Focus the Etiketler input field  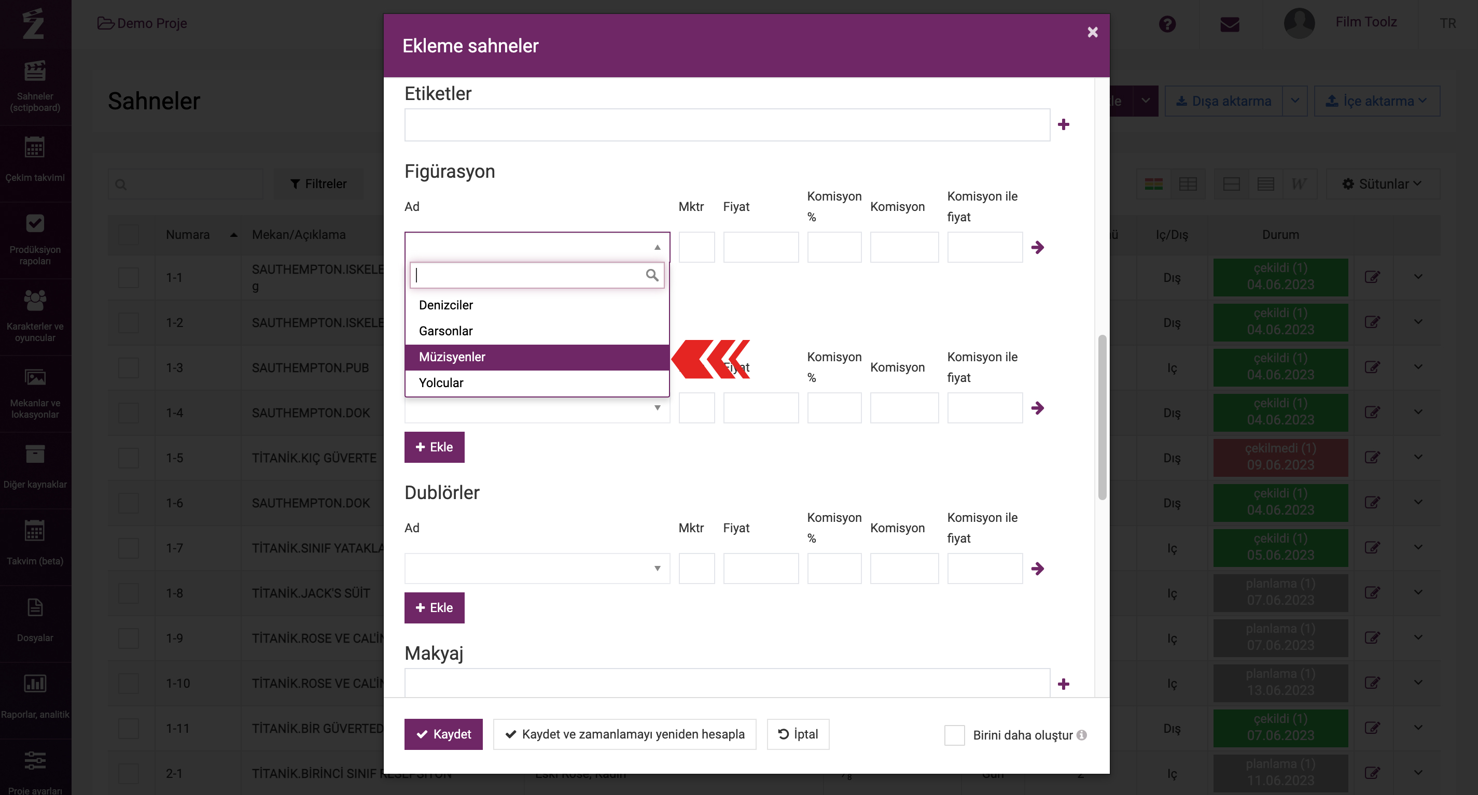click(x=727, y=124)
